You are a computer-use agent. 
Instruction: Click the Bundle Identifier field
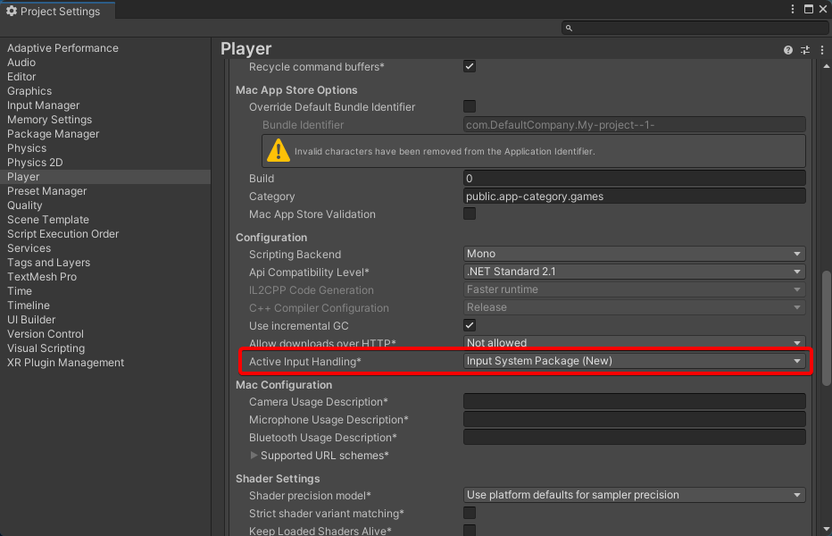(634, 125)
